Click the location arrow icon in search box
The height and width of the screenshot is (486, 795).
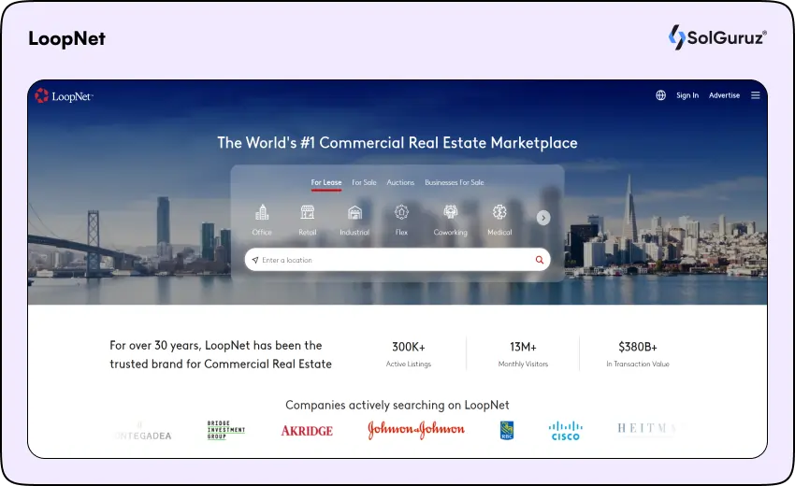point(255,260)
